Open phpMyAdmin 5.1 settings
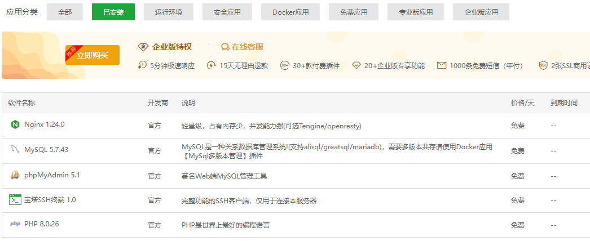The width and height of the screenshot is (590, 241). [52, 175]
